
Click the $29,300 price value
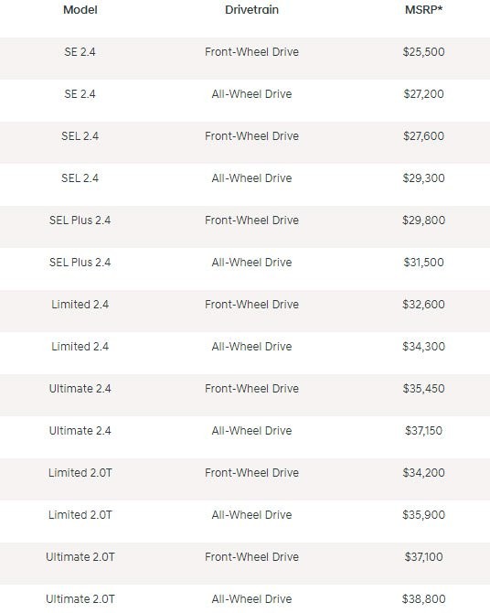423,178
